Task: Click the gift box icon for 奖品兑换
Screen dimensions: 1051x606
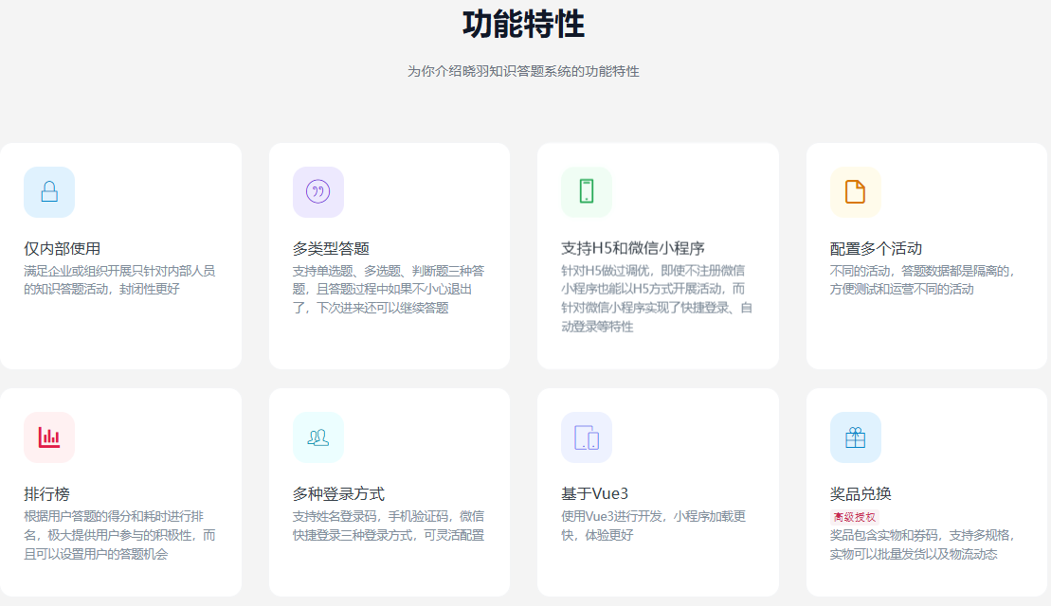Action: 855,437
